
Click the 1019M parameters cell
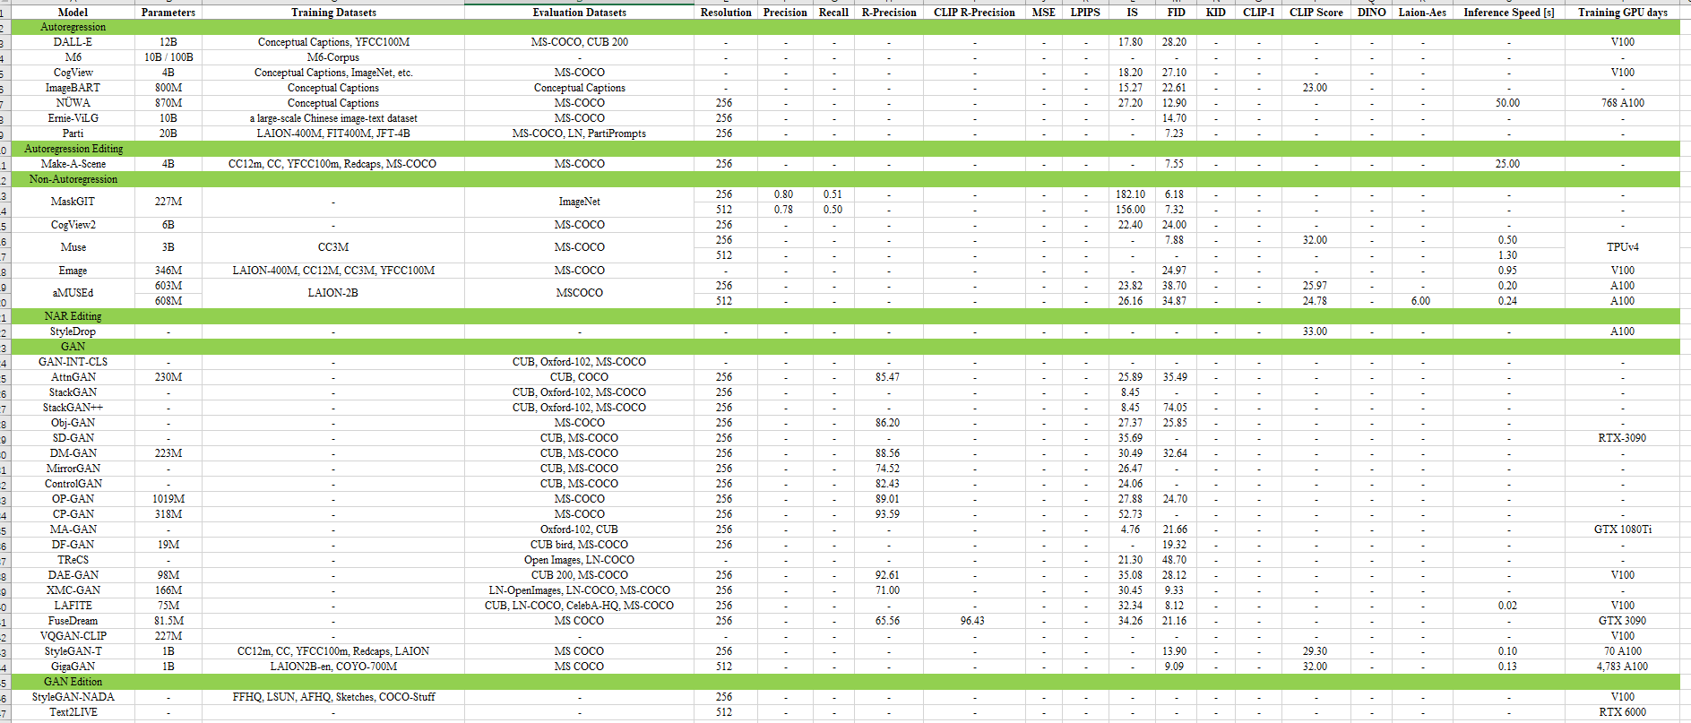[168, 499]
